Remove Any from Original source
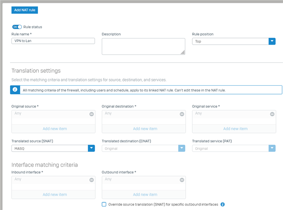 92,114
